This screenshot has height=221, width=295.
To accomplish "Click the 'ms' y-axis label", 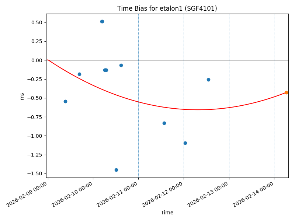I will pos(22,96).
